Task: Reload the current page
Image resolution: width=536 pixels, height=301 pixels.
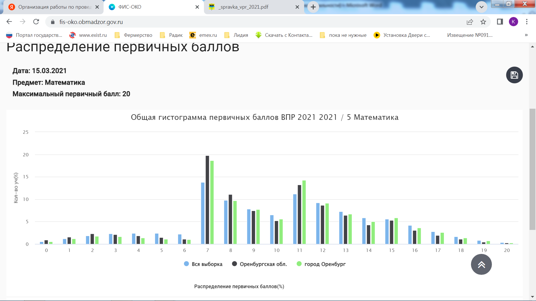Action: point(36,22)
